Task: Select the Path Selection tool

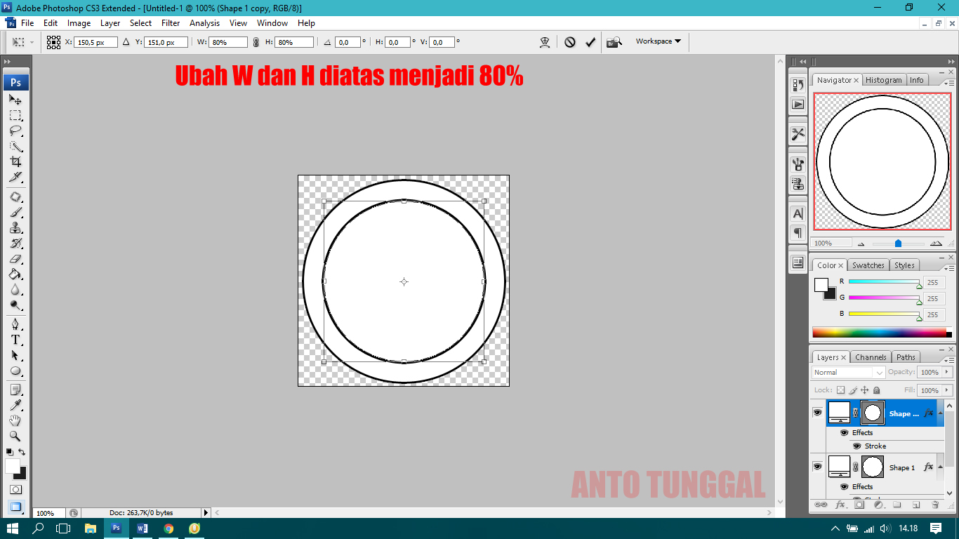Action: (15, 356)
